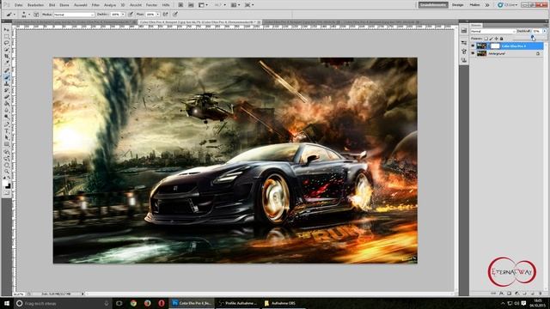Click the Windows Start button
Screen dimensions: 550x309
coord(7,303)
